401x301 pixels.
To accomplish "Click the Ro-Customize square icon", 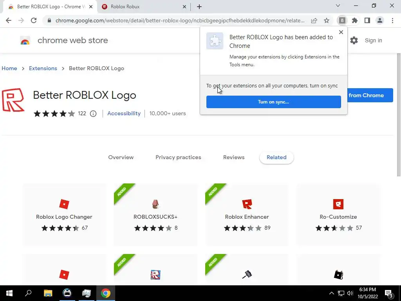I will click(338, 204).
